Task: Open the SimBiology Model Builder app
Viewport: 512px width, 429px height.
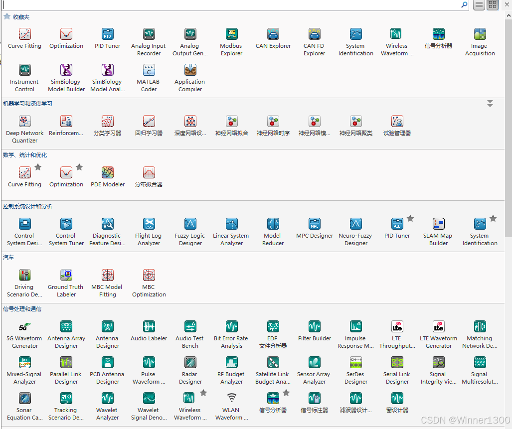Action: pyautogui.click(x=66, y=78)
